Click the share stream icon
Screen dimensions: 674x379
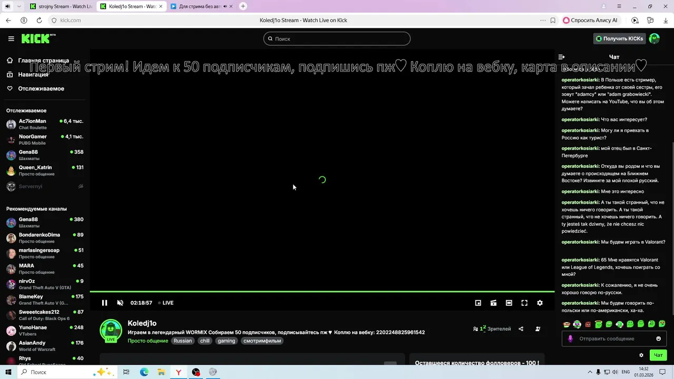[x=521, y=328]
